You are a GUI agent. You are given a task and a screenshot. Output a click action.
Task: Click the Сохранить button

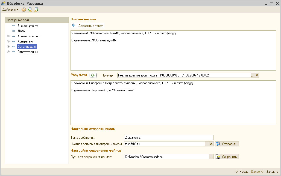pyautogui.click(x=227, y=157)
